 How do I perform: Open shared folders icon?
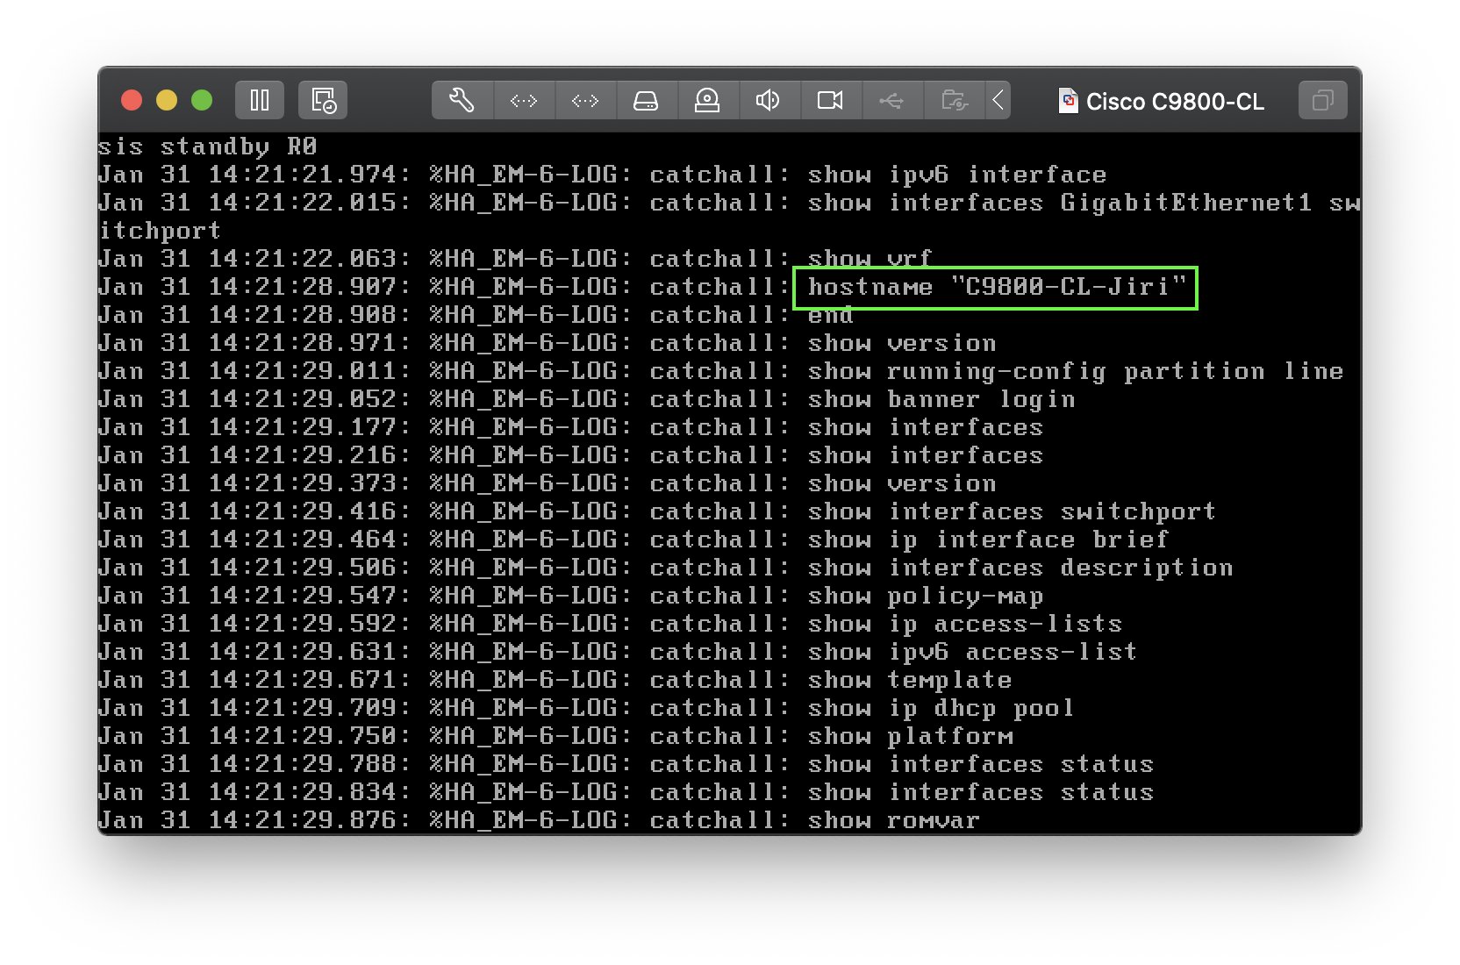[954, 100]
